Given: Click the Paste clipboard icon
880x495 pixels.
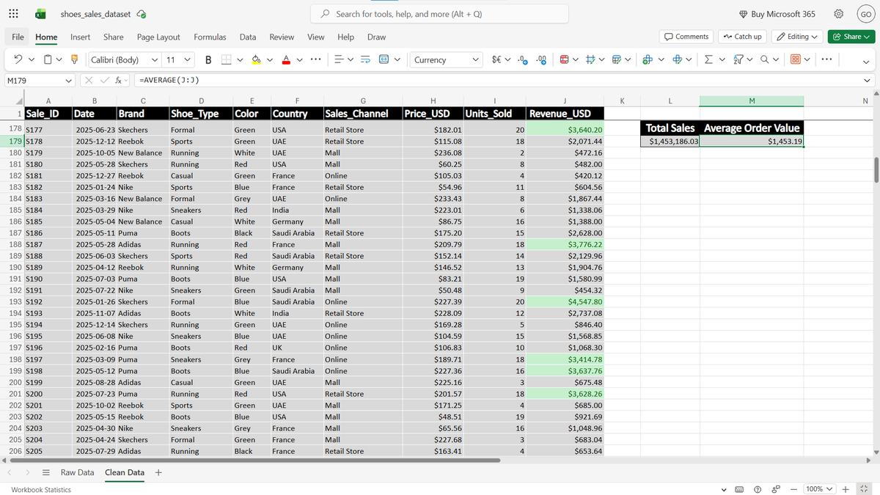Looking at the screenshot, I should [x=48, y=60].
